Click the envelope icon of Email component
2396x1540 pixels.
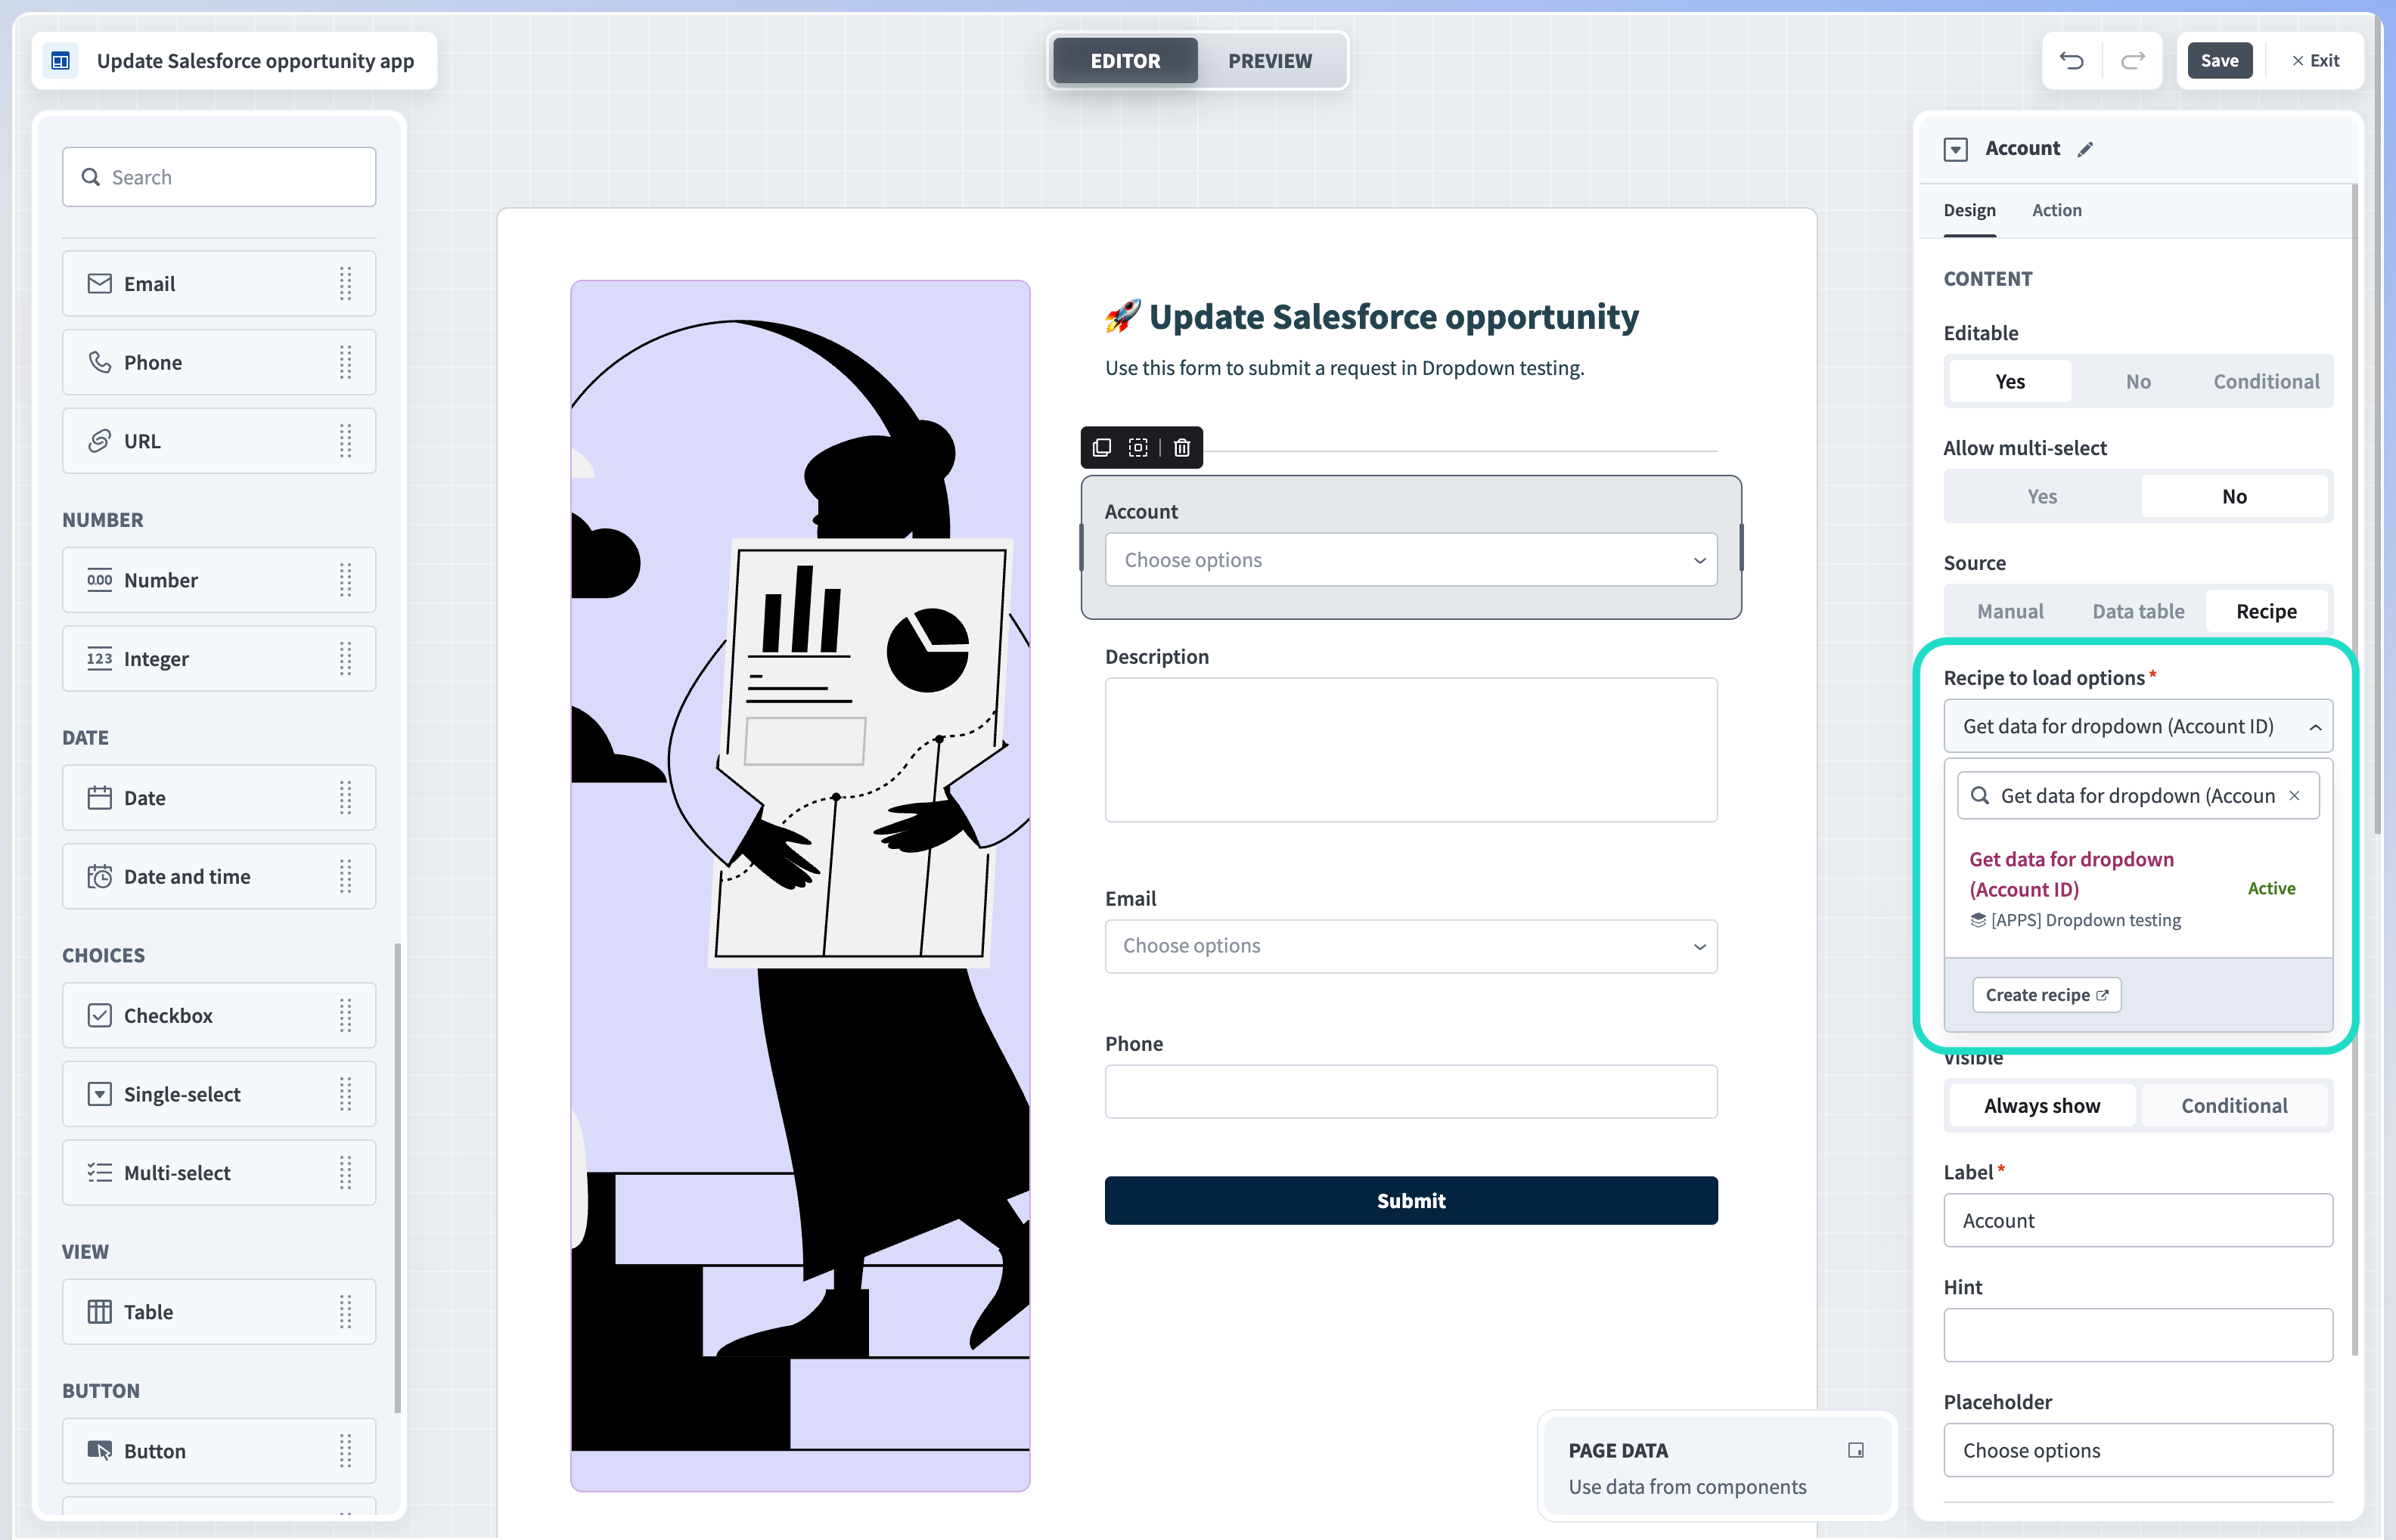(x=99, y=284)
